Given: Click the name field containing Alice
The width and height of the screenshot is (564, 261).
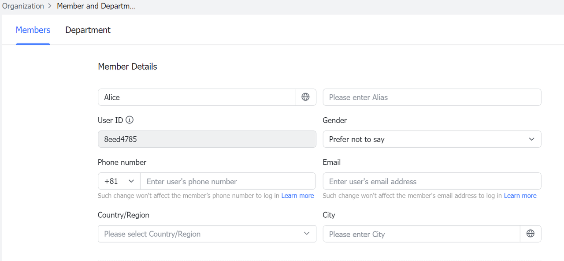Looking at the screenshot, I should click(x=196, y=97).
